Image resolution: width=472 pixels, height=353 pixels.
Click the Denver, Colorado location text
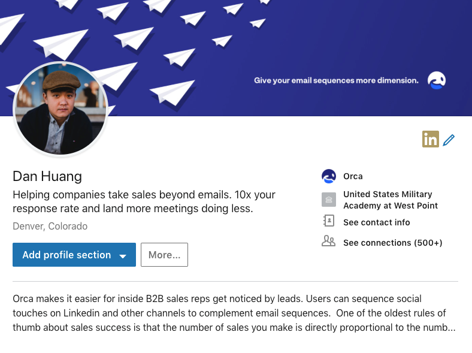tap(50, 226)
